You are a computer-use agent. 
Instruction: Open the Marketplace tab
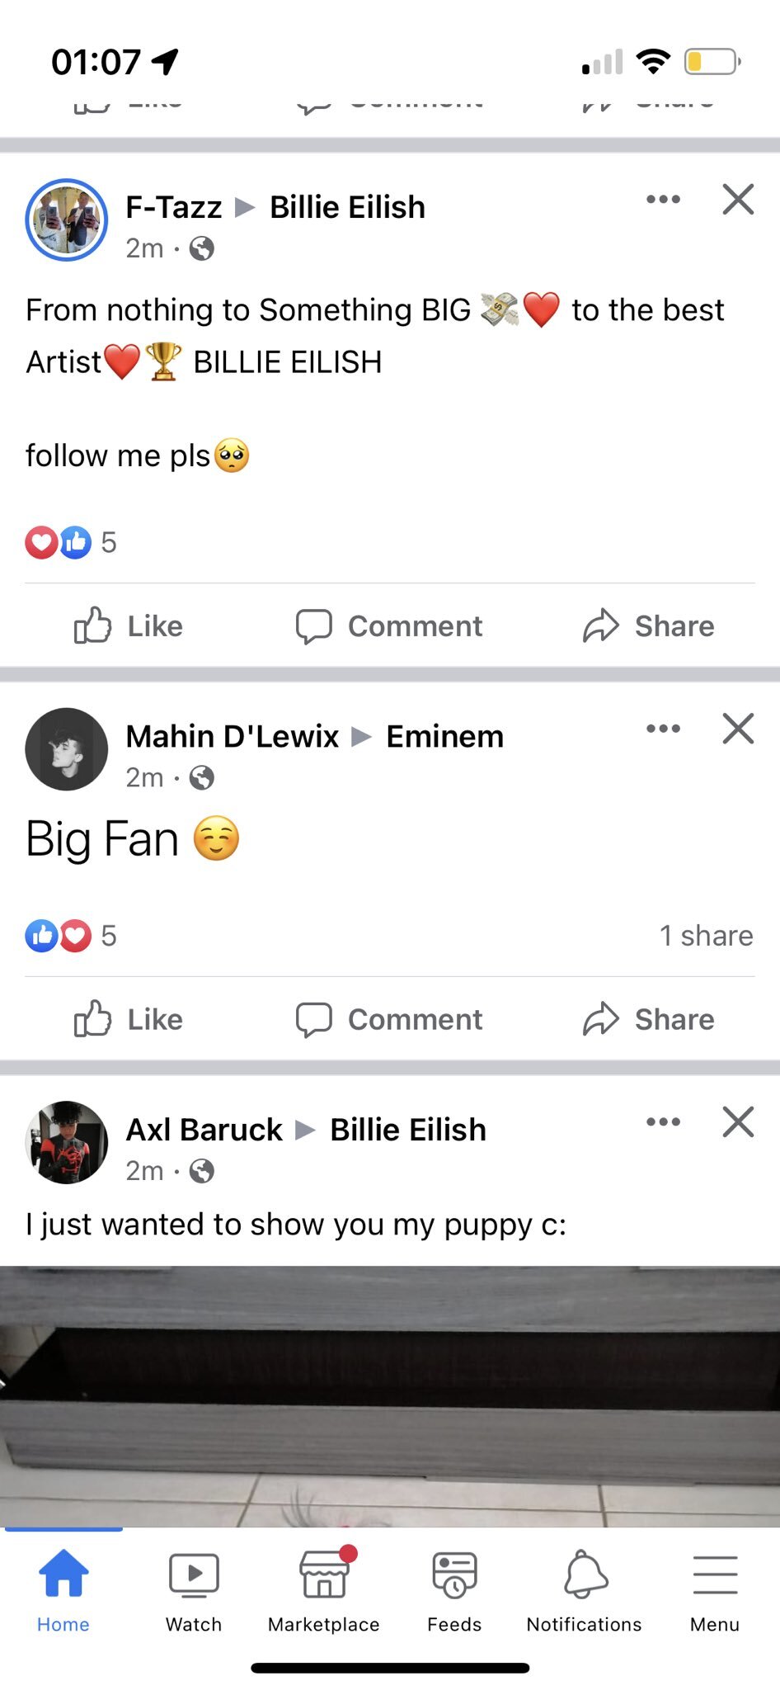pyautogui.click(x=324, y=1589)
